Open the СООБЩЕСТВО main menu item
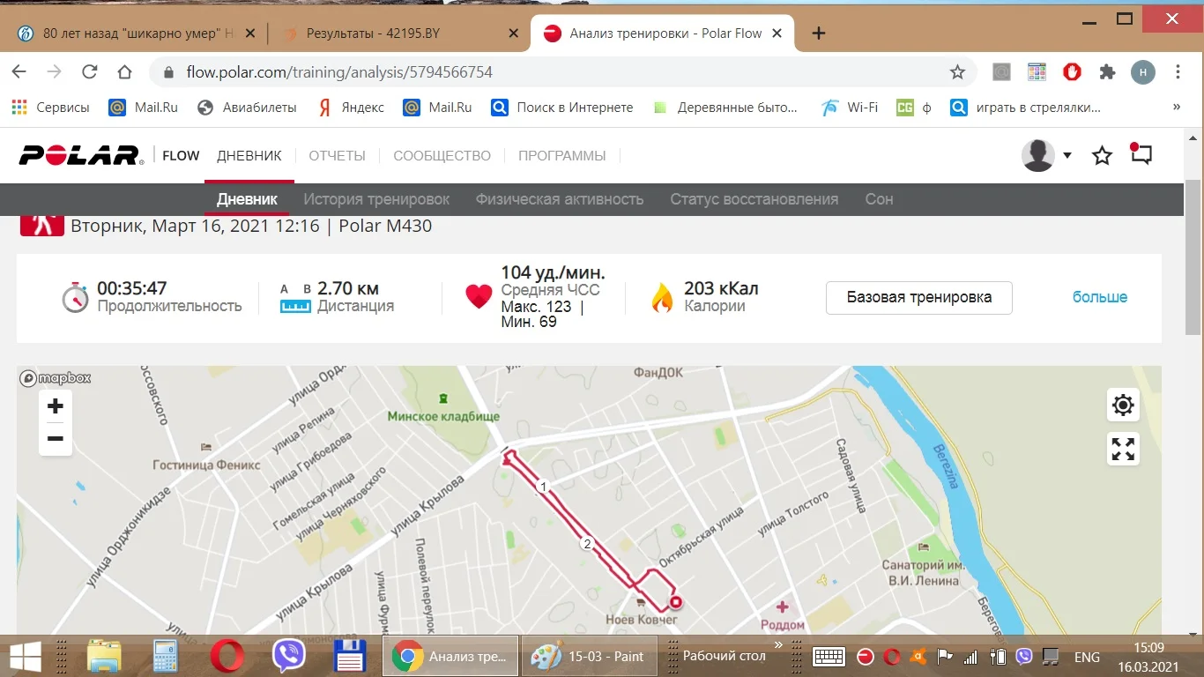 point(442,156)
